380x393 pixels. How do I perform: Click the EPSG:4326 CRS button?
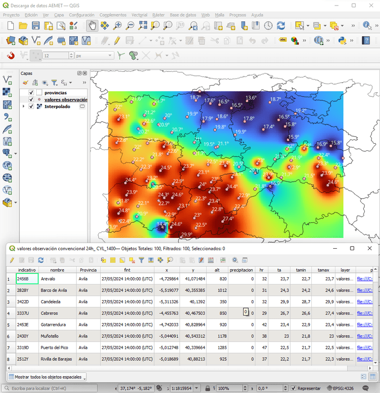(x=340, y=388)
